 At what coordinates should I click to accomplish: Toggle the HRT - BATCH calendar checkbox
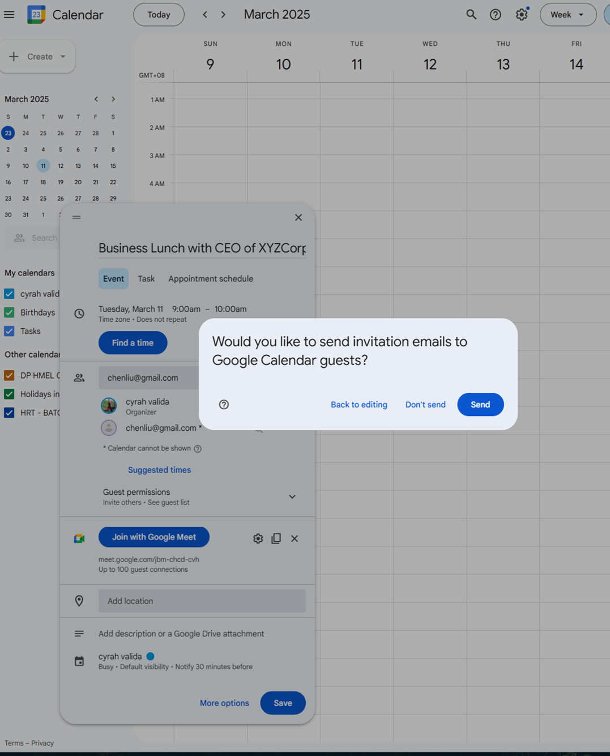9,413
